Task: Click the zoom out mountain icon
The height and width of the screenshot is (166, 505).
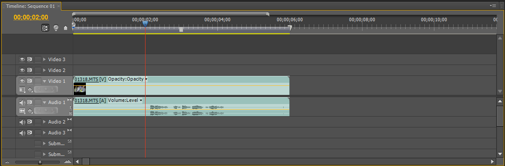Action: tap(7, 162)
